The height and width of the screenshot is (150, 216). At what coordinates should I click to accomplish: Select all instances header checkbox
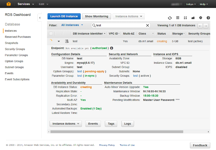[x=51, y=34]
